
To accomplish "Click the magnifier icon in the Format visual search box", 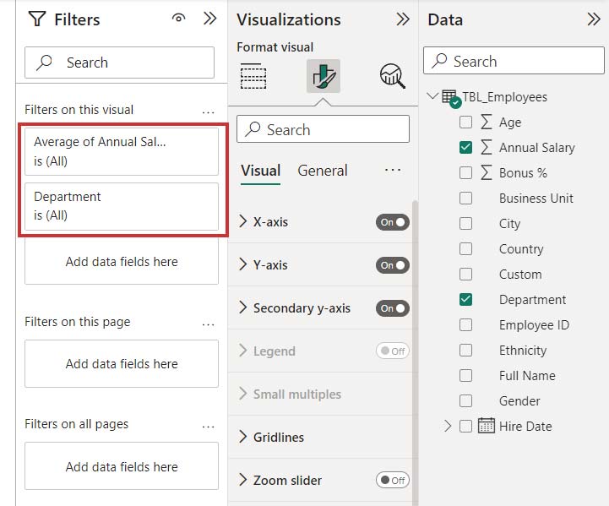I will (253, 129).
